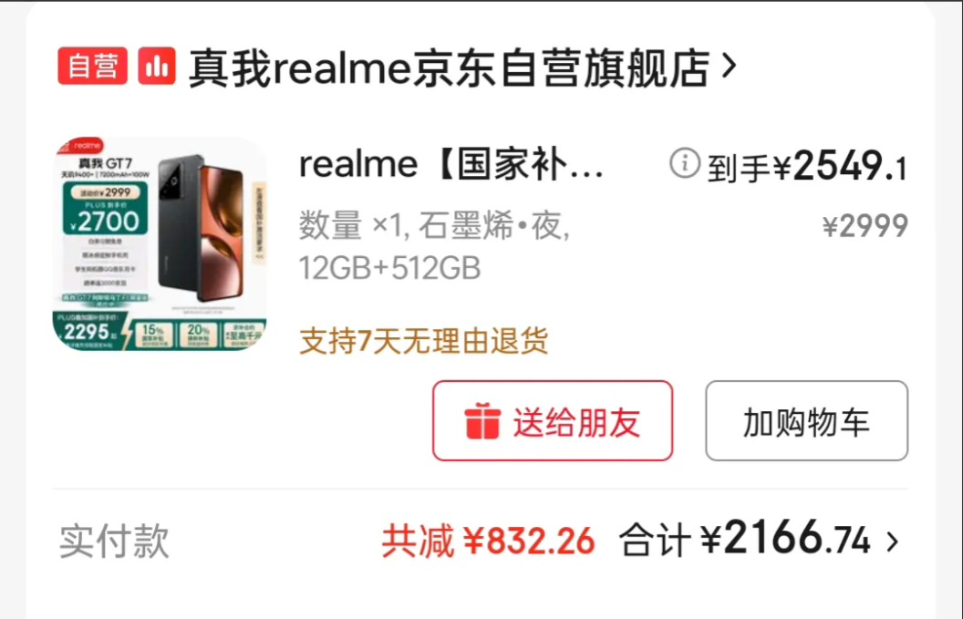Open 支持7天无理由退货 policy
This screenshot has width=963, height=619.
(x=424, y=341)
